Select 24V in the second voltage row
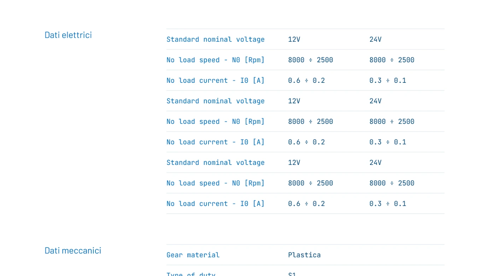 point(375,101)
